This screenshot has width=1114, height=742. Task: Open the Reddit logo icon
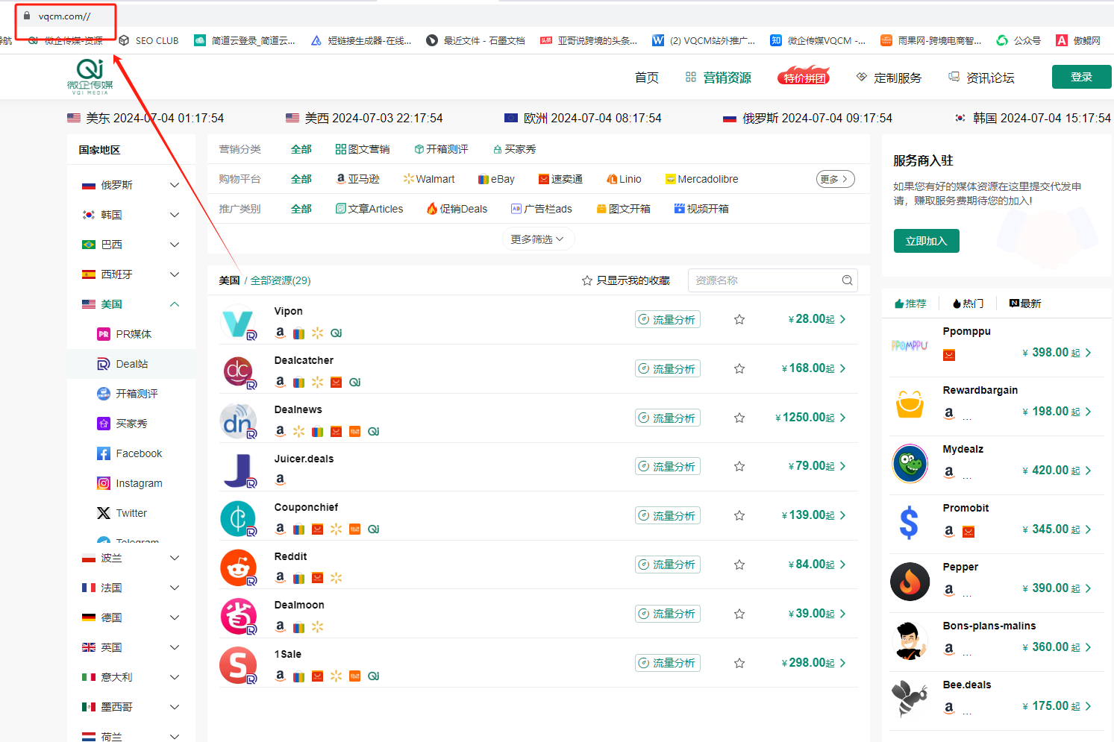pos(238,568)
